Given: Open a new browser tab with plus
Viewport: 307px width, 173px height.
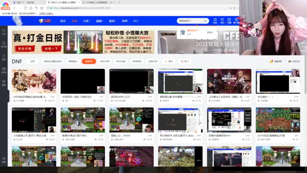Looking at the screenshot, I should [x=119, y=2].
